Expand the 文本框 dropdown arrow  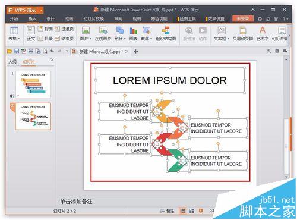point(228,39)
